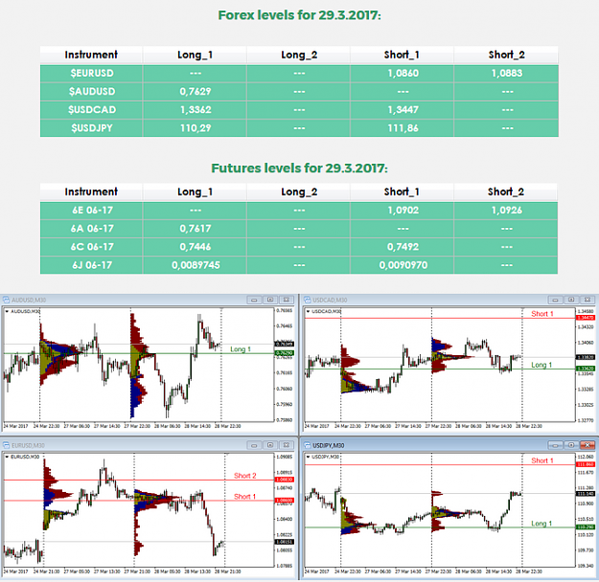Click the 6A 06-17 futures row label

point(92,229)
